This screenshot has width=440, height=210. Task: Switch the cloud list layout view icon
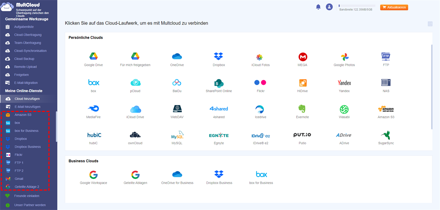(x=430, y=24)
